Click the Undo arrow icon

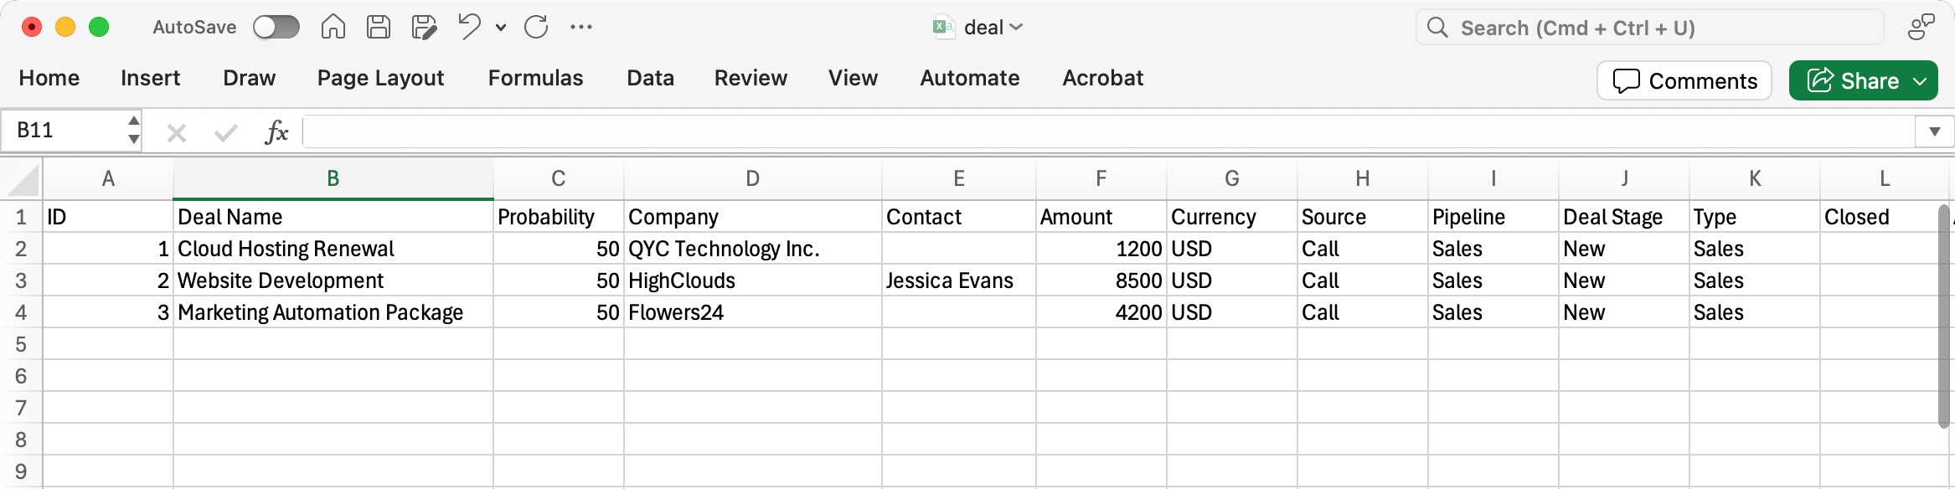(469, 27)
